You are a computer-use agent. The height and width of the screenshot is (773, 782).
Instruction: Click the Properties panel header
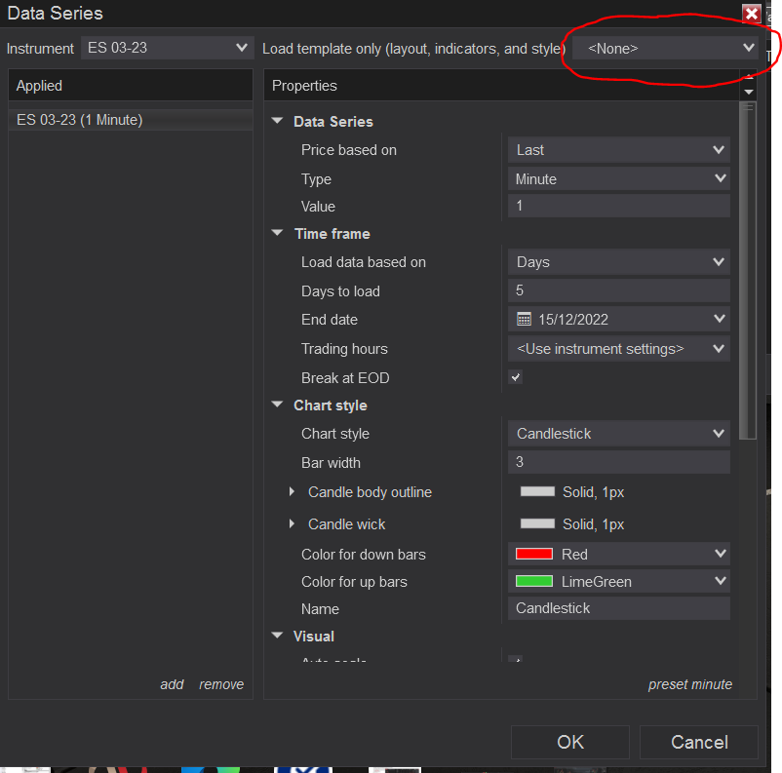coord(501,85)
